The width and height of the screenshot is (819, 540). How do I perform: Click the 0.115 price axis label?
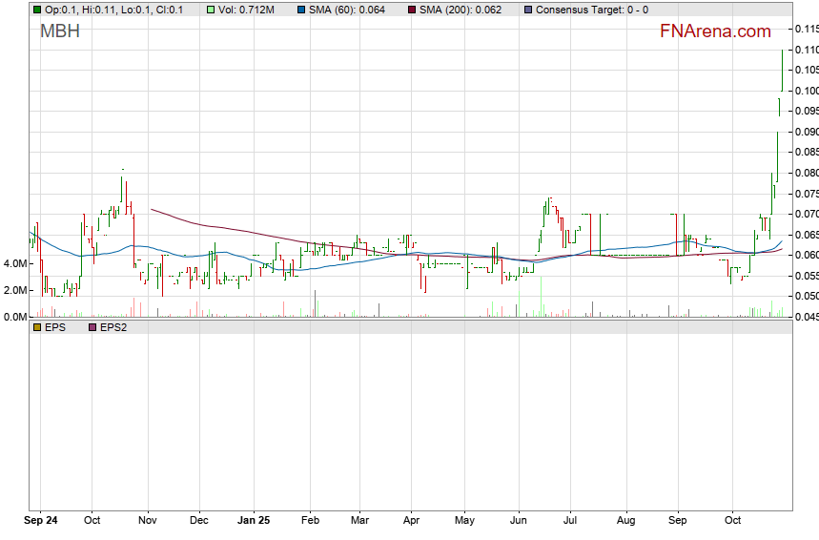(806, 29)
